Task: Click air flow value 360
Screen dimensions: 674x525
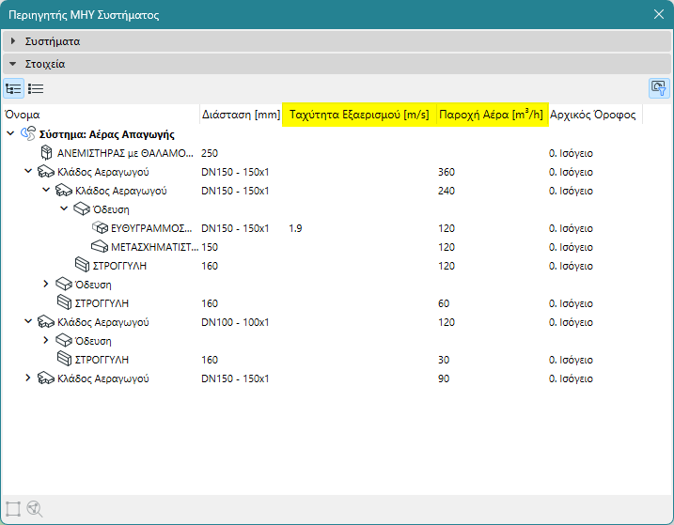Action: tap(447, 172)
